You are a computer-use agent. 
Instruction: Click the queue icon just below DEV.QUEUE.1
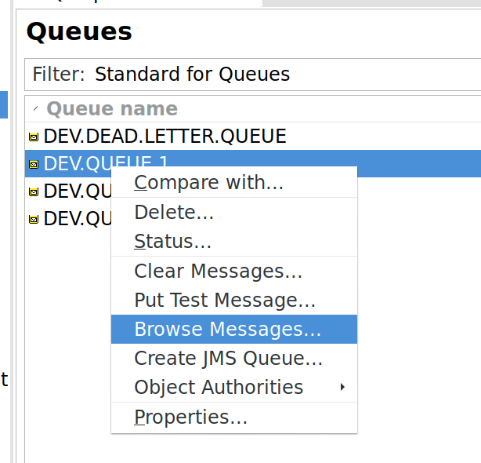tap(33, 192)
